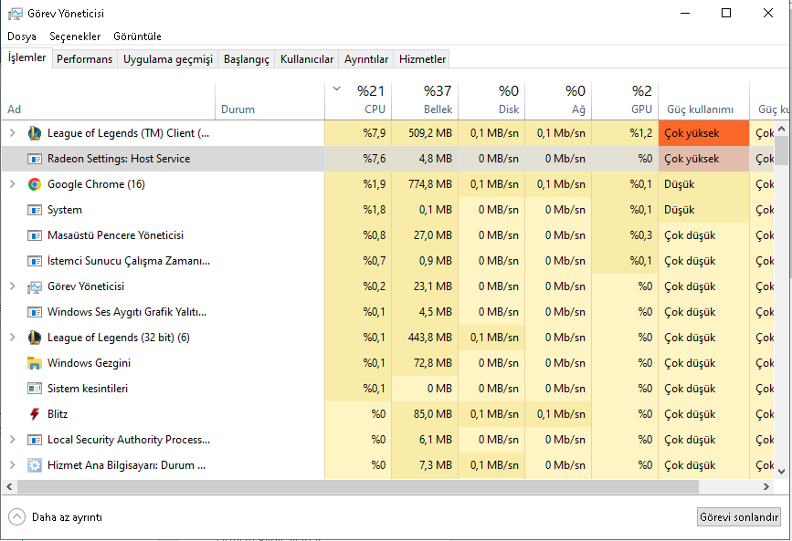Open the Dosya menu
Screen dimensions: 792x541
22,36
